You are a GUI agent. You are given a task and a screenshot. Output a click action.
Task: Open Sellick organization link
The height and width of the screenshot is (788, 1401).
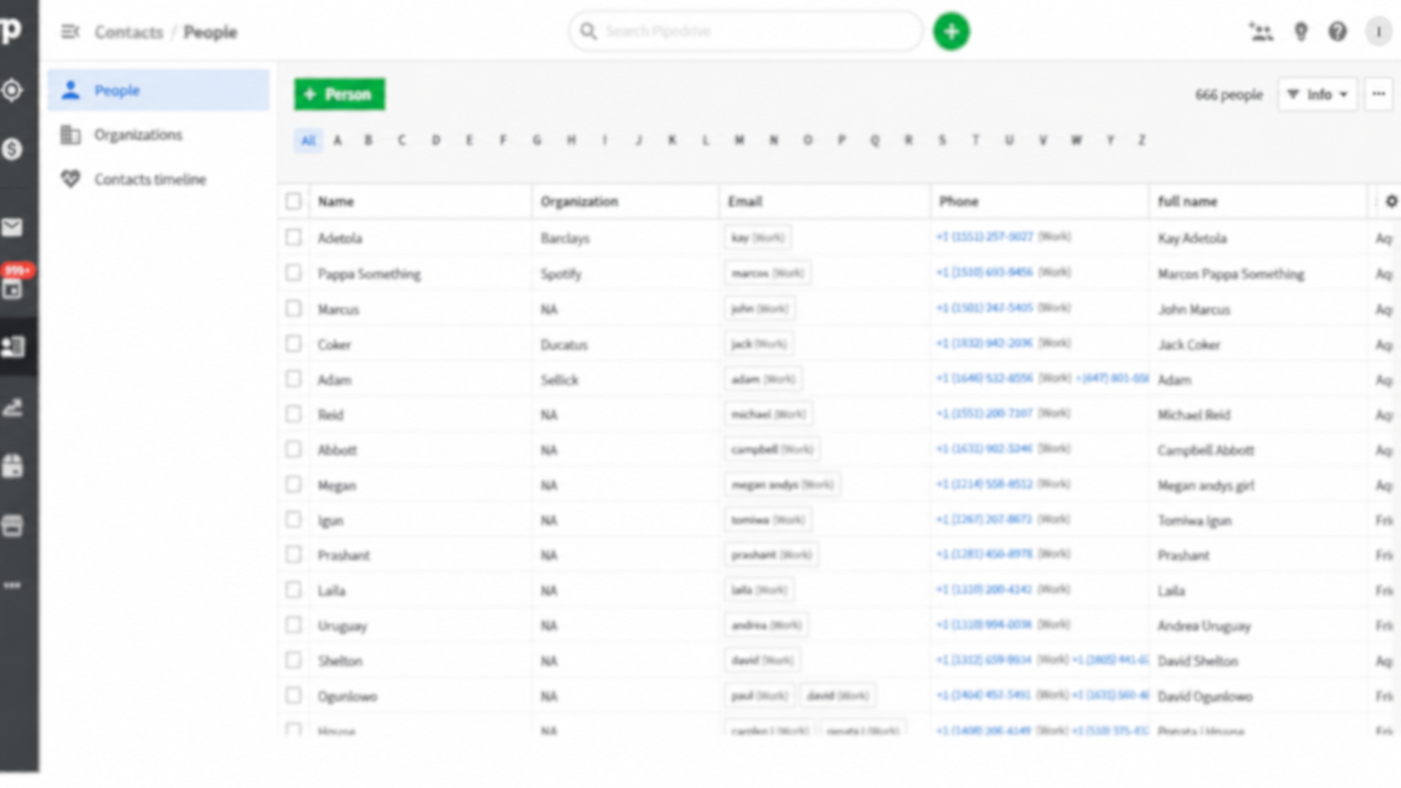[559, 379]
